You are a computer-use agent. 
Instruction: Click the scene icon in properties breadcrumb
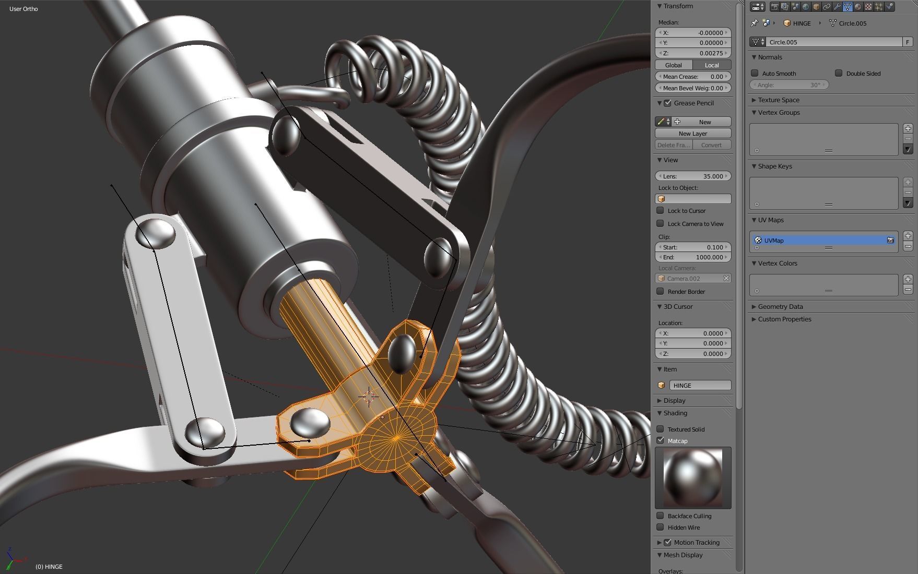(x=766, y=23)
